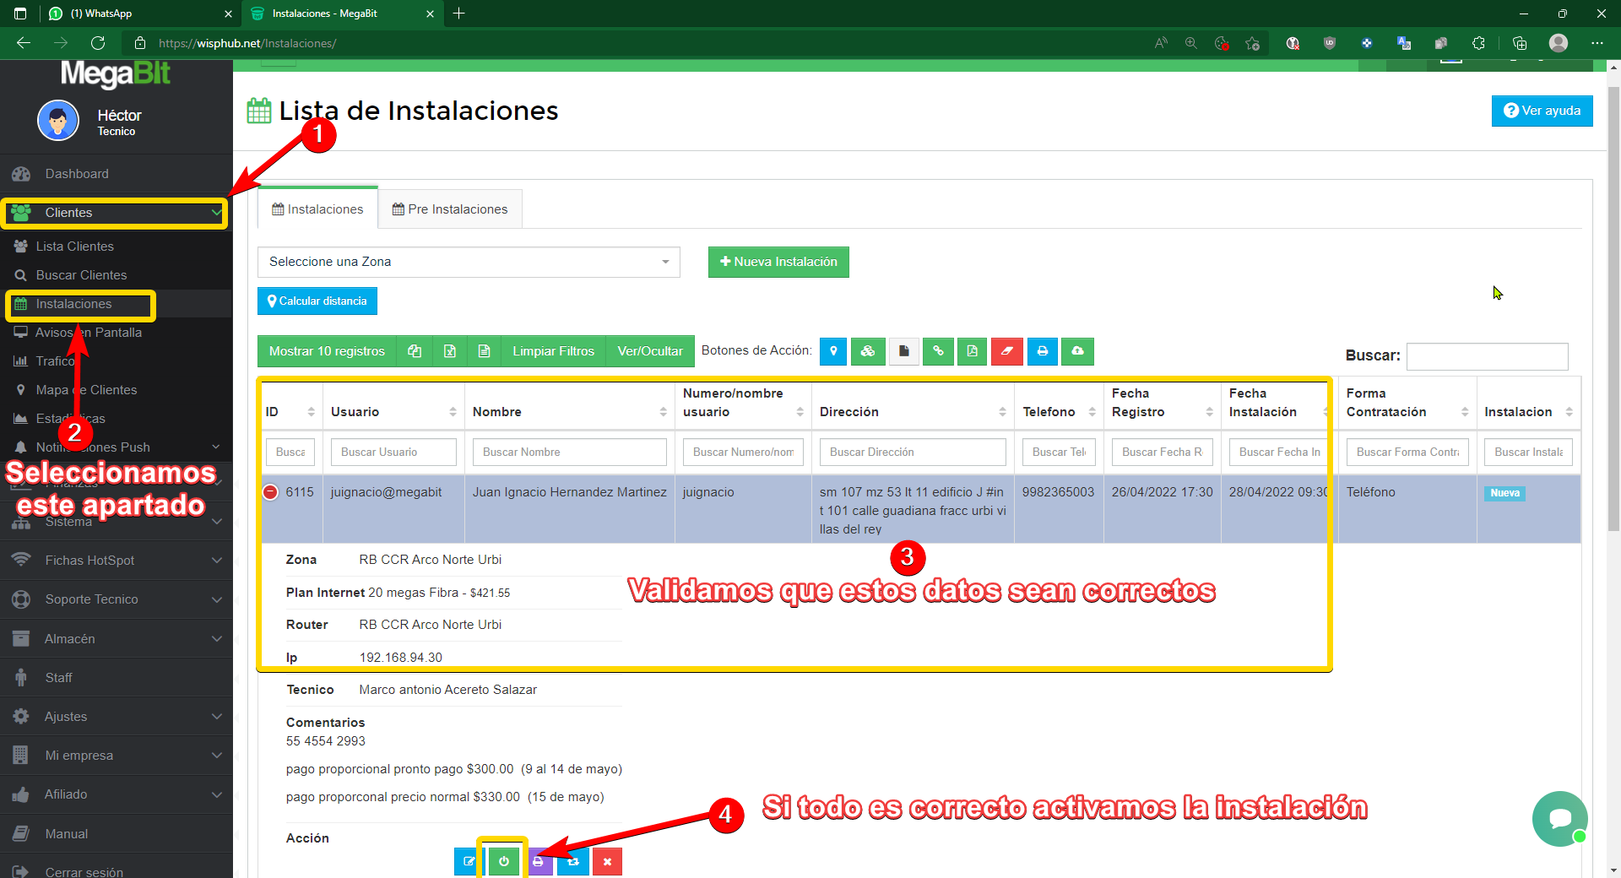Open Staff in the sidebar
The width and height of the screenshot is (1621, 878).
tap(116, 678)
